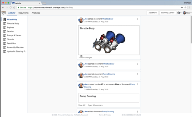Viewport: 192px width, 117px height.
Task: Click the Pedal Box sidebar icon
Action: 5,43
